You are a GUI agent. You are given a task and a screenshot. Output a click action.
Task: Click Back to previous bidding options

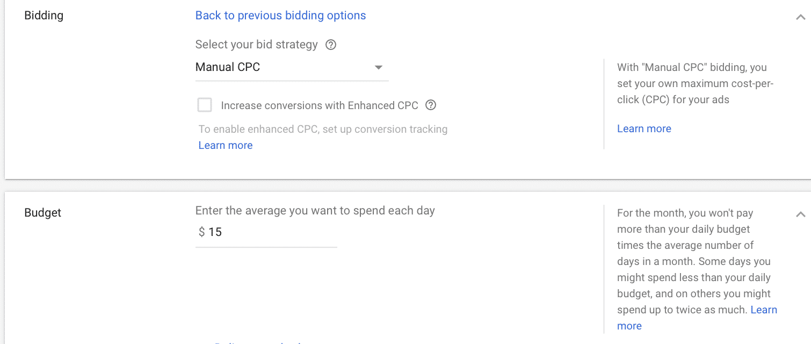coord(280,15)
